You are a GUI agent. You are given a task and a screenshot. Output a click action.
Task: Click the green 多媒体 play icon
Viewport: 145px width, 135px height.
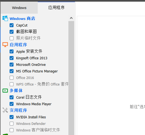point(5,90)
